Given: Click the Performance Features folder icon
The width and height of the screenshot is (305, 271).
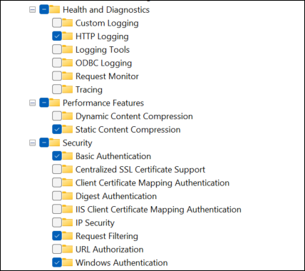Looking at the screenshot, I should 55,103.
